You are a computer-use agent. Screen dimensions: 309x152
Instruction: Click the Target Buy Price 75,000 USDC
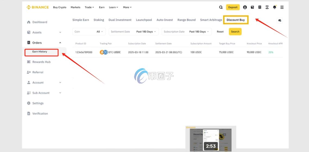pyautogui.click(x=226, y=52)
